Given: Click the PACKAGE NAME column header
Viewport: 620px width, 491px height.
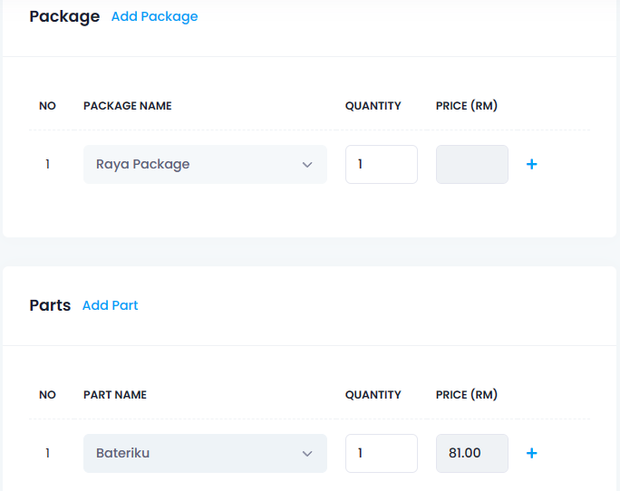Looking at the screenshot, I should 127,106.
